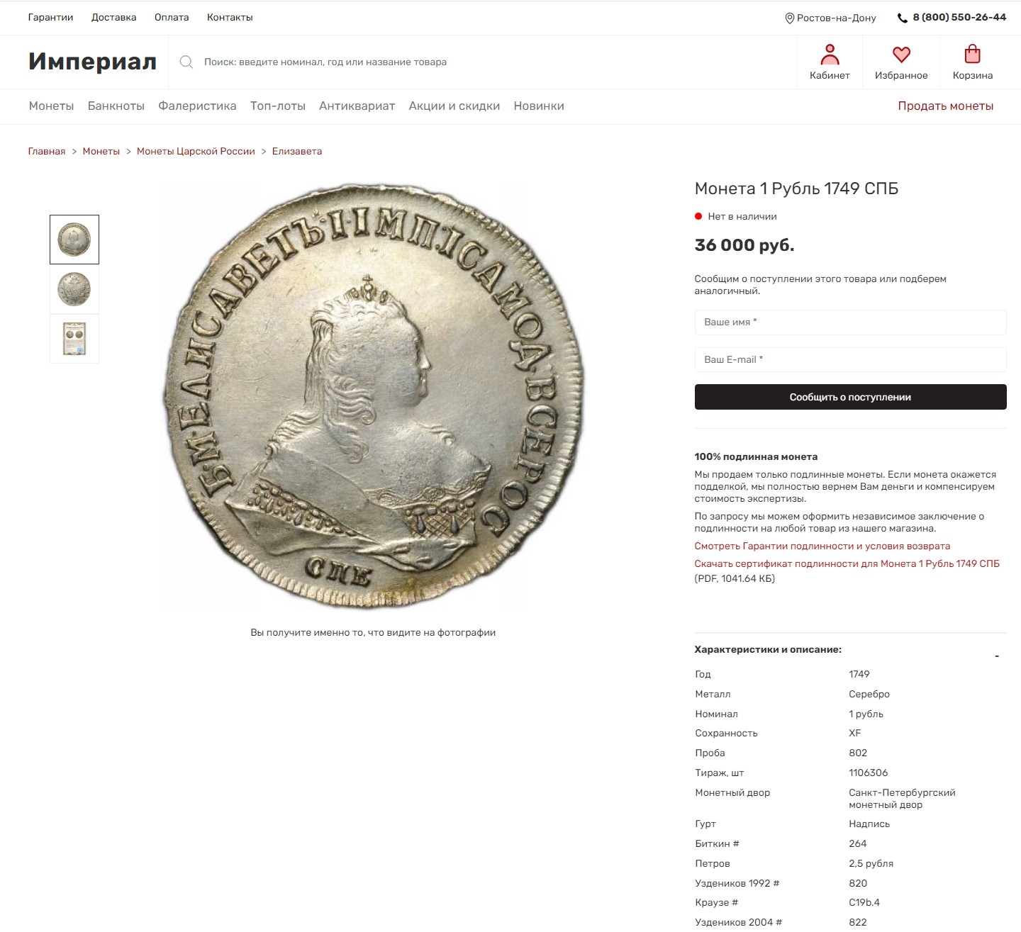Image resolution: width=1021 pixels, height=932 pixels.
Task: Open the Фалеристика menu item
Action: pos(197,106)
